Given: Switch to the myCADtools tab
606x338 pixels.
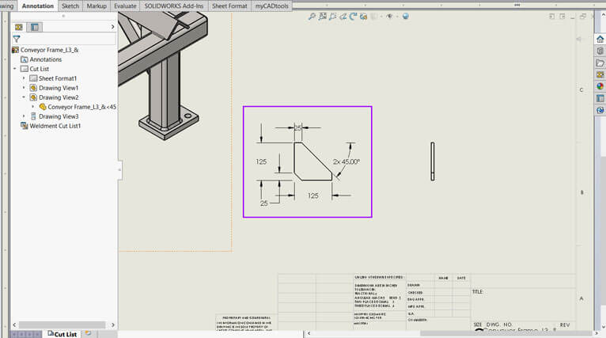Looking at the screenshot, I should (x=272, y=6).
